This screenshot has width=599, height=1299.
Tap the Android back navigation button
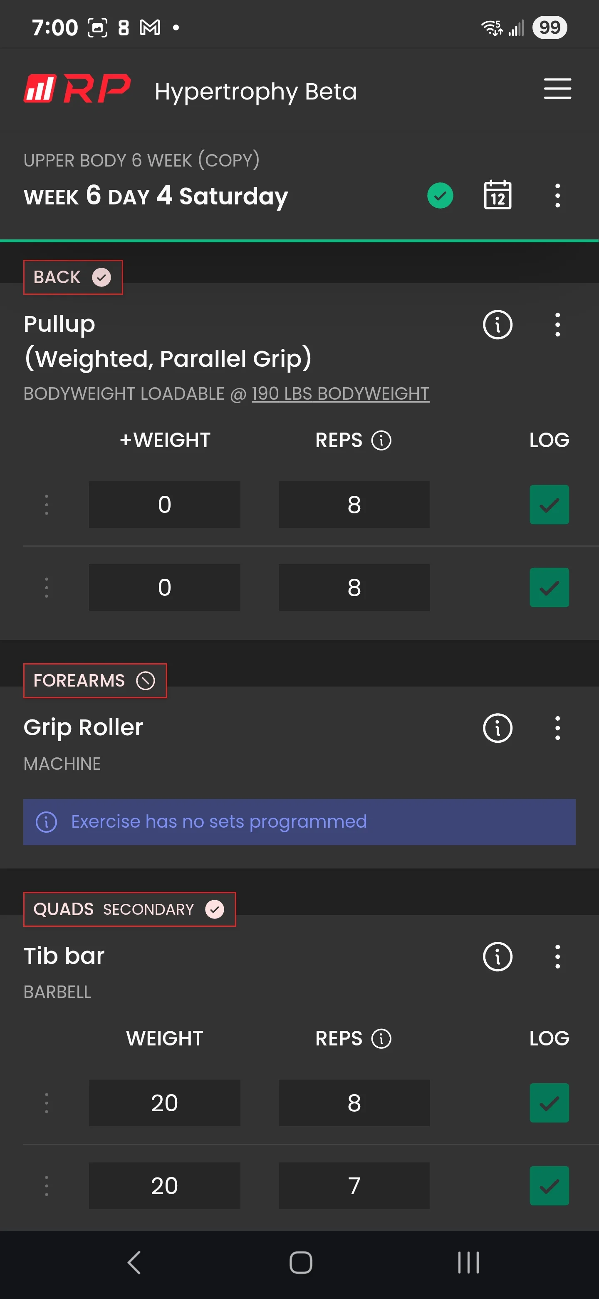point(134,1263)
